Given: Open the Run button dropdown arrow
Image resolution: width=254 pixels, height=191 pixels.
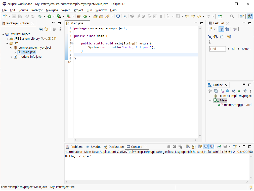Looking at the screenshot, I should pos(54,16).
